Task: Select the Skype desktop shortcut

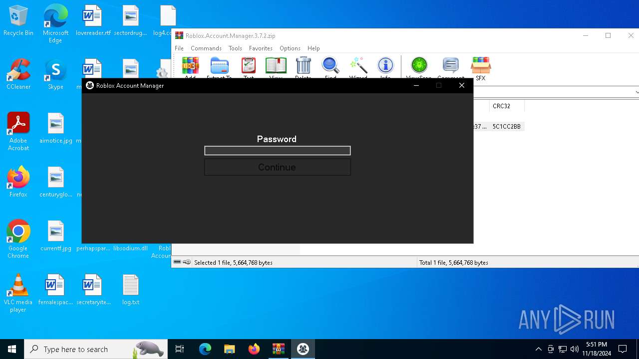Action: (55, 75)
